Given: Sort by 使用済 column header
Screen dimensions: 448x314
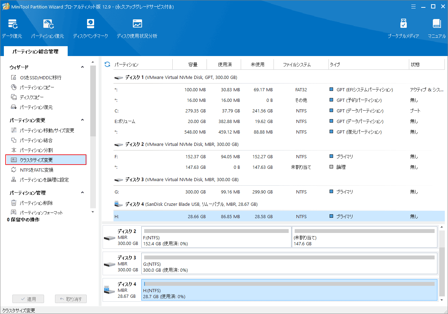Looking at the screenshot, I should 224,64.
